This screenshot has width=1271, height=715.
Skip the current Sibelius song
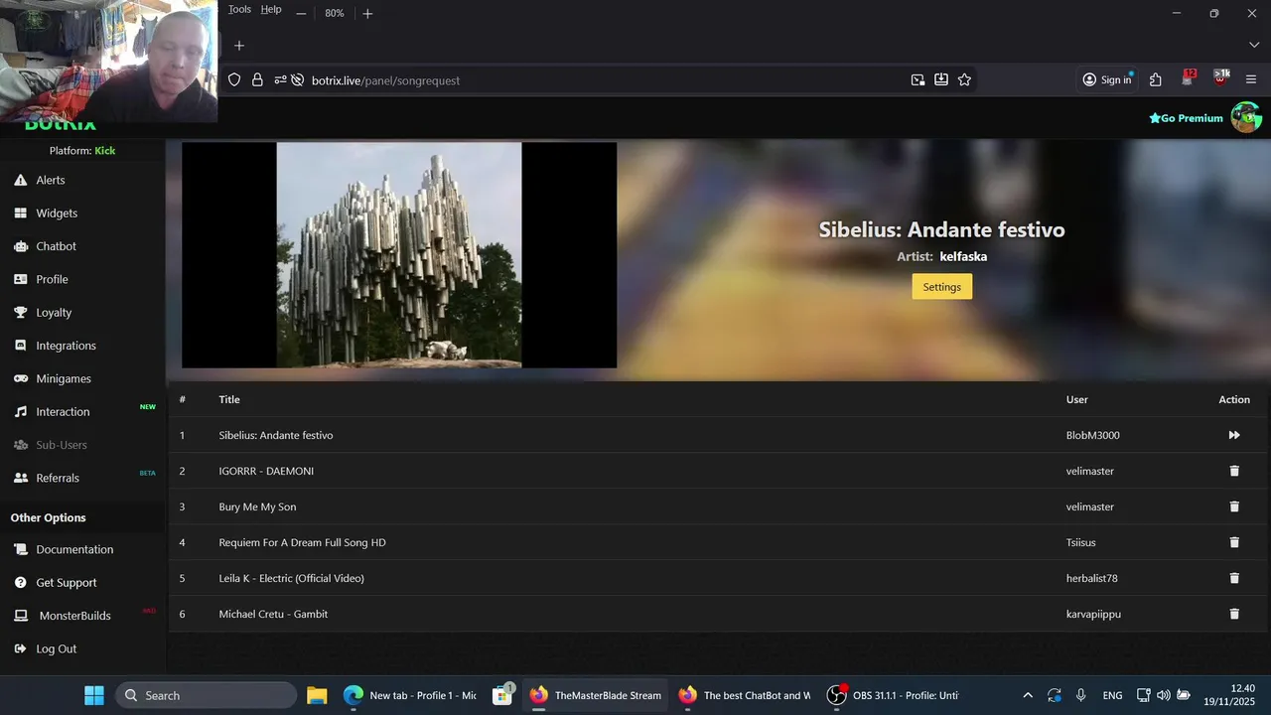[1234, 435]
